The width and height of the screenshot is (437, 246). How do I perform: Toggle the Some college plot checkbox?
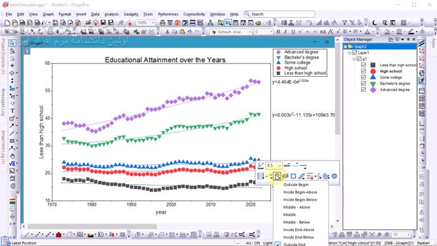[x=363, y=77]
